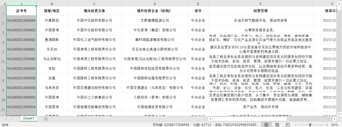This screenshot has width=342, height=127.
Task: Select row 8 header
Action: (x=3, y=78)
